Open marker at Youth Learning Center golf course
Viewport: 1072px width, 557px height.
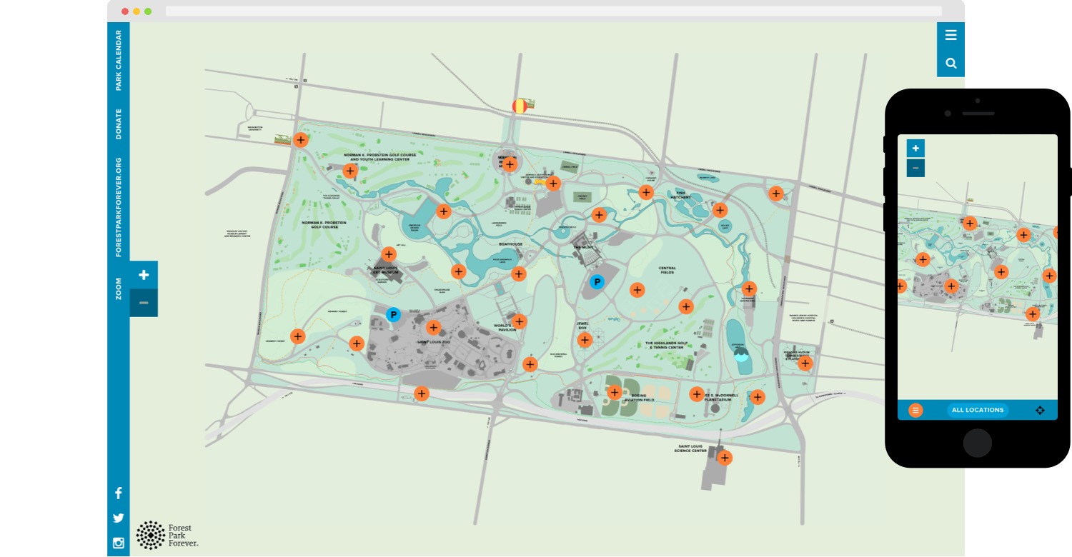pyautogui.click(x=350, y=171)
